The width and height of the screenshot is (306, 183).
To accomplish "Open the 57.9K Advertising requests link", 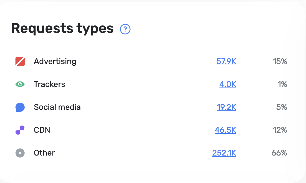I will (x=226, y=61).
